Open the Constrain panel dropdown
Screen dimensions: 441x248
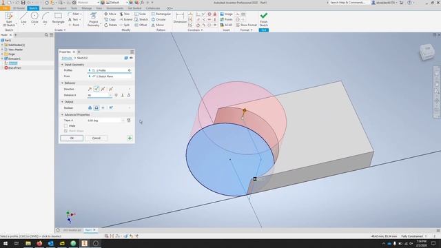coord(195,30)
